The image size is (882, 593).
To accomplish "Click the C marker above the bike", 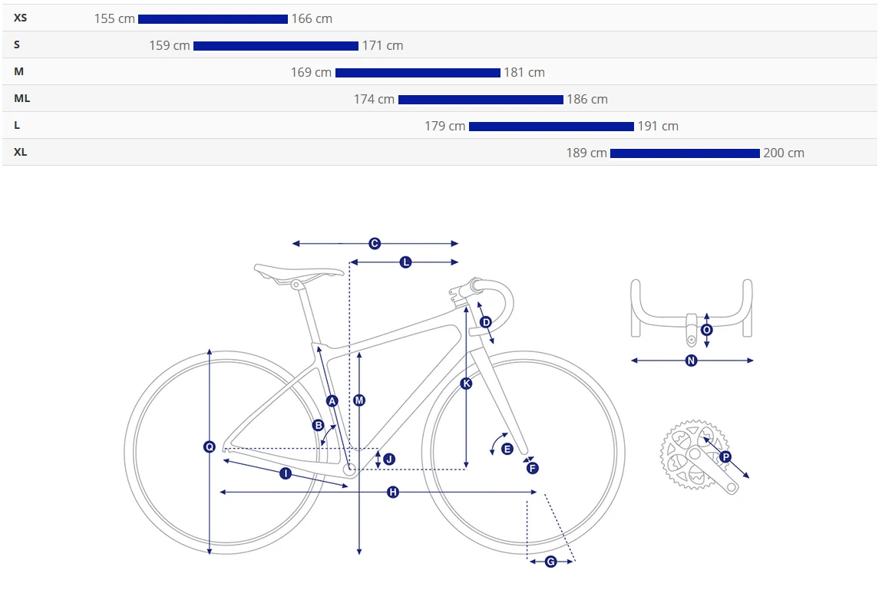I will point(375,243).
